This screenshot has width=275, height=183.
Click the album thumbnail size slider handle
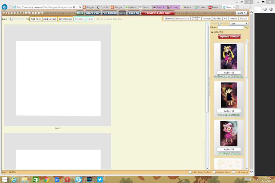(x=219, y=24)
